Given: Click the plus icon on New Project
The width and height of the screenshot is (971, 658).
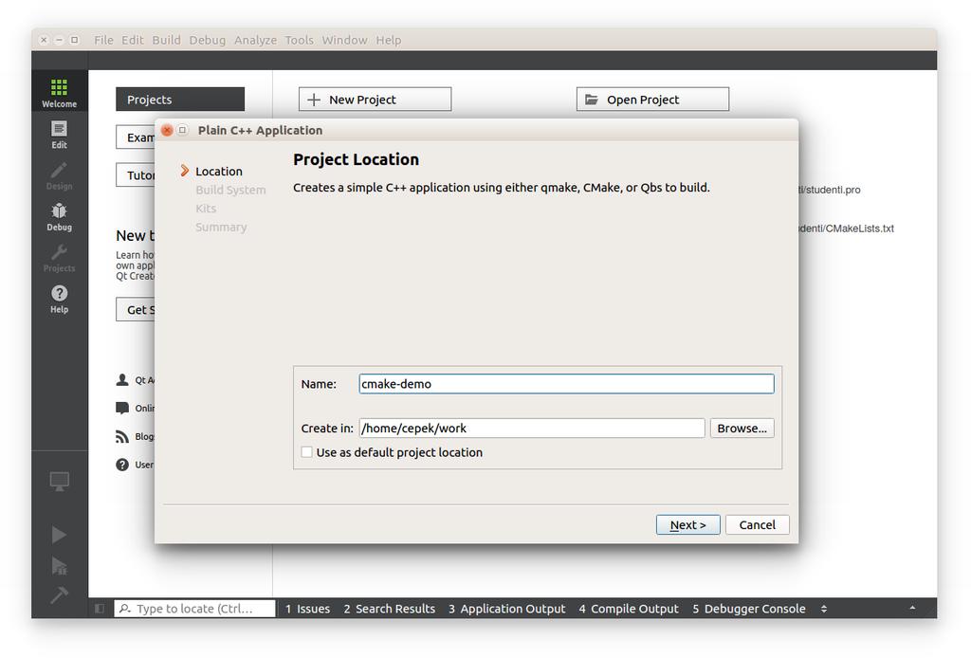Looking at the screenshot, I should click(x=314, y=100).
